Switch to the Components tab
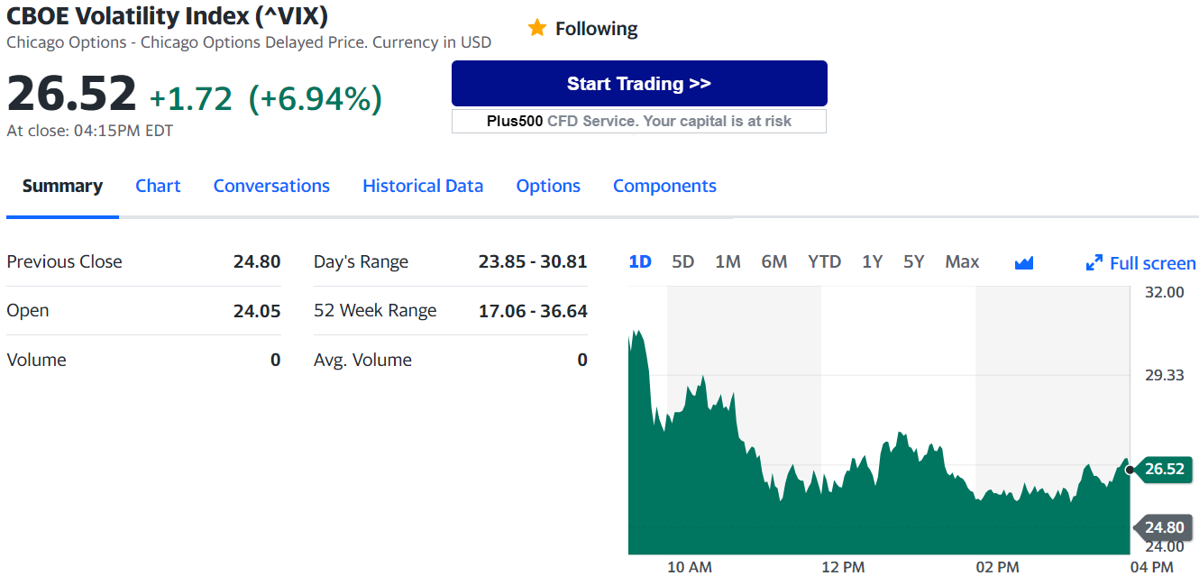This screenshot has height=576, width=1199. [664, 186]
